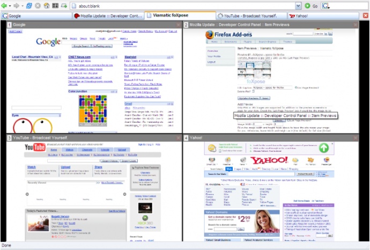Open the CNET News.com gadget heading
Viewport: 370px width, 250px height.
click(79, 57)
